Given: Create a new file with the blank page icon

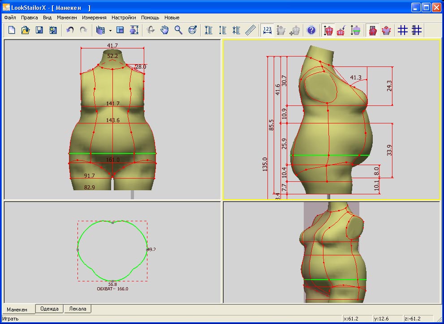Looking at the screenshot, I should tap(12, 30).
